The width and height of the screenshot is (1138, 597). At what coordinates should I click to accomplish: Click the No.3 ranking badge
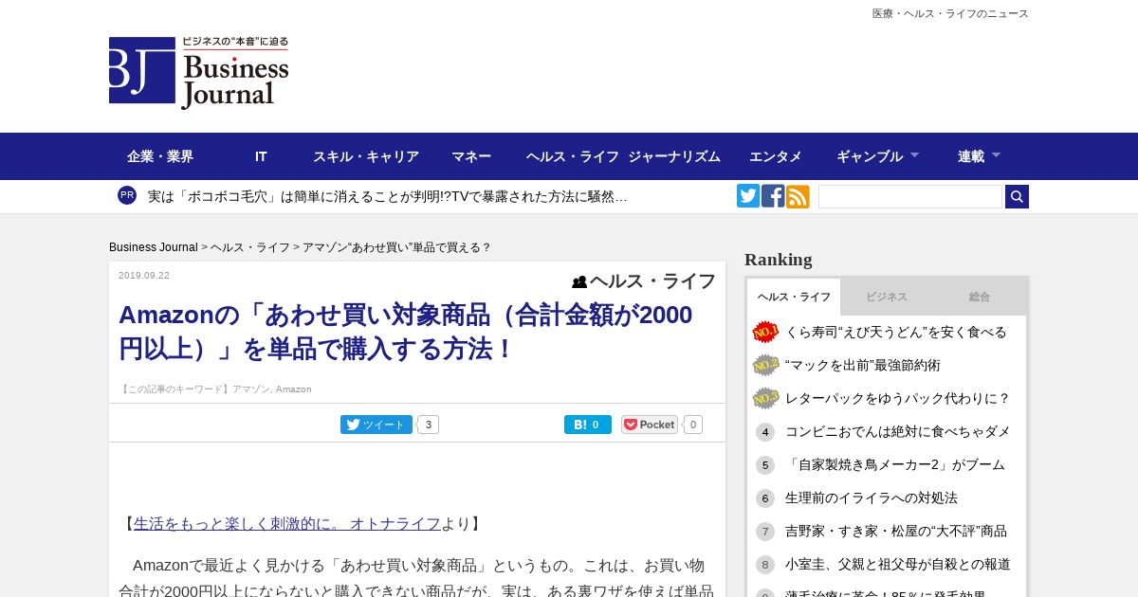[x=765, y=398]
